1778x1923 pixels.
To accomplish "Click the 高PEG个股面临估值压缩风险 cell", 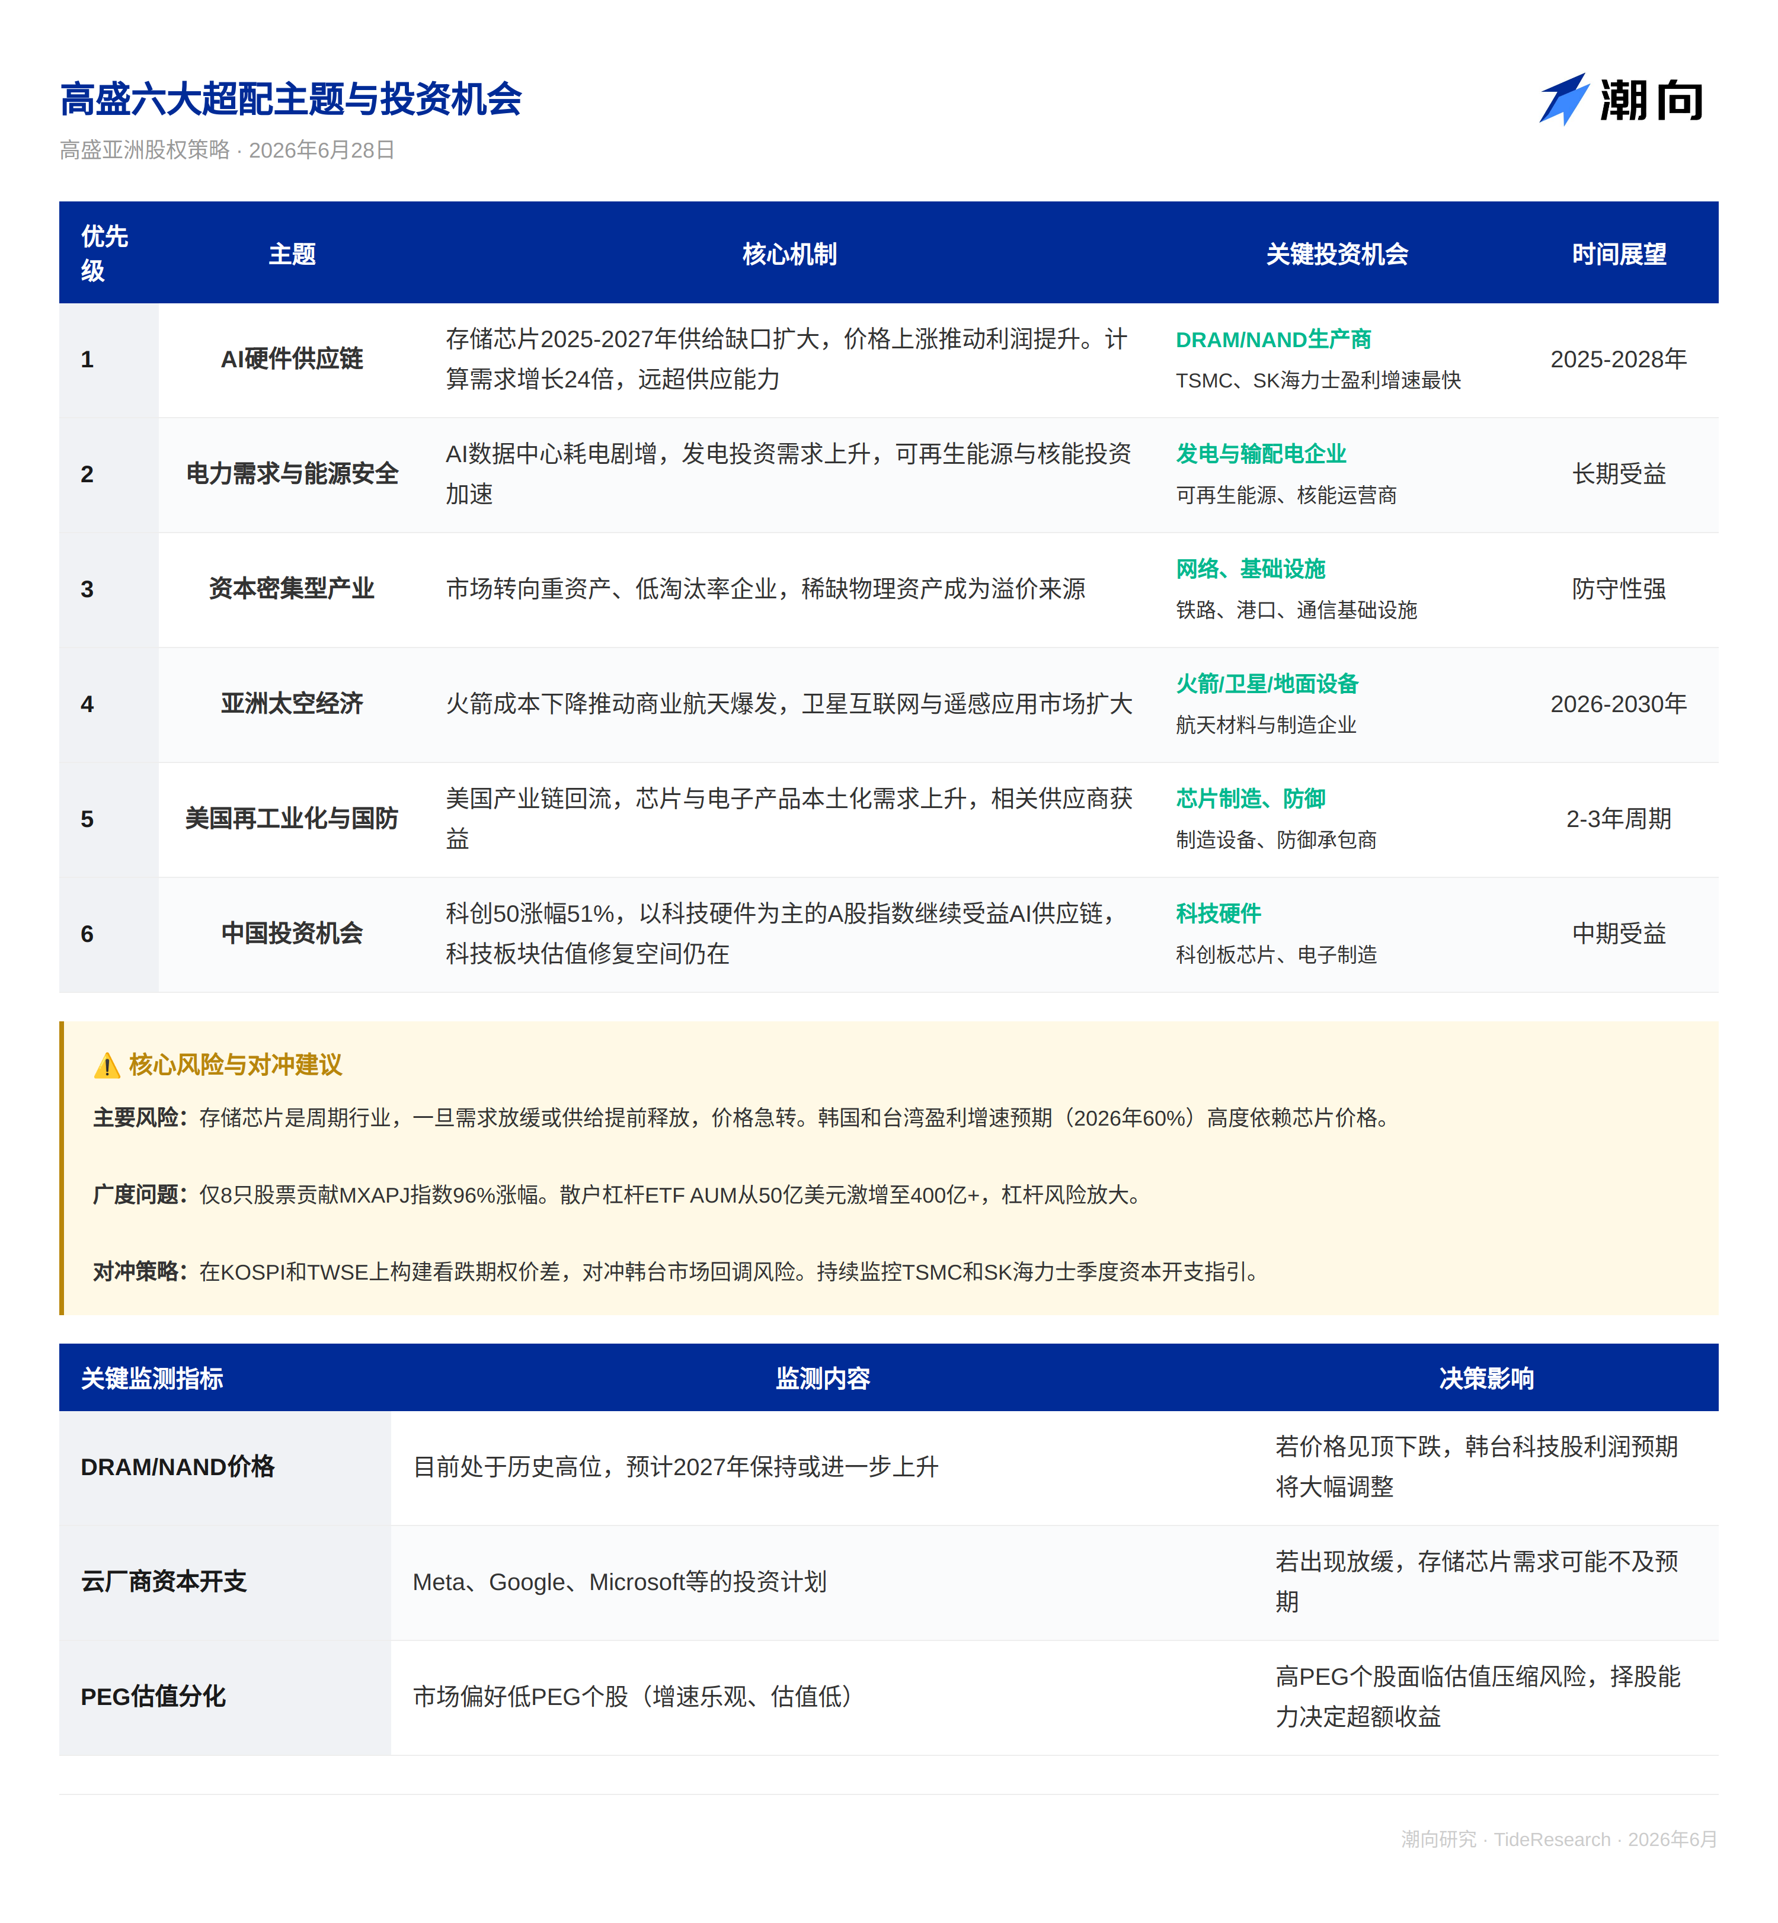I will [x=1485, y=1697].
